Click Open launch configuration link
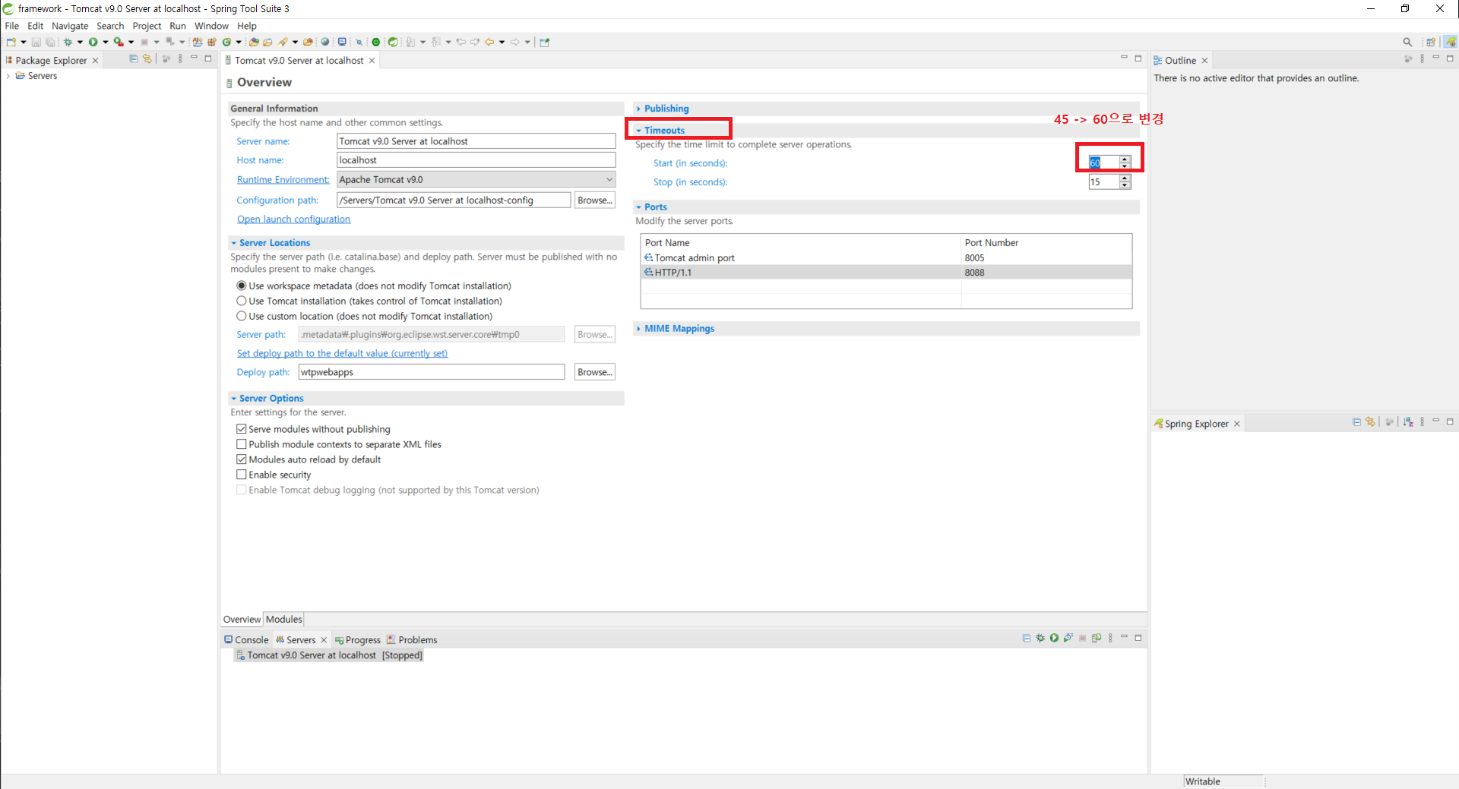This screenshot has height=789, width=1459. pyautogui.click(x=293, y=219)
